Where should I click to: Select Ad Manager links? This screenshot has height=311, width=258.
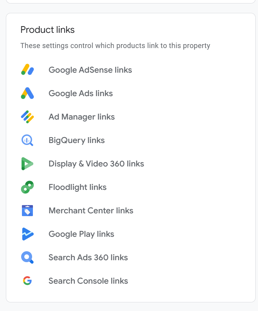pos(82,117)
